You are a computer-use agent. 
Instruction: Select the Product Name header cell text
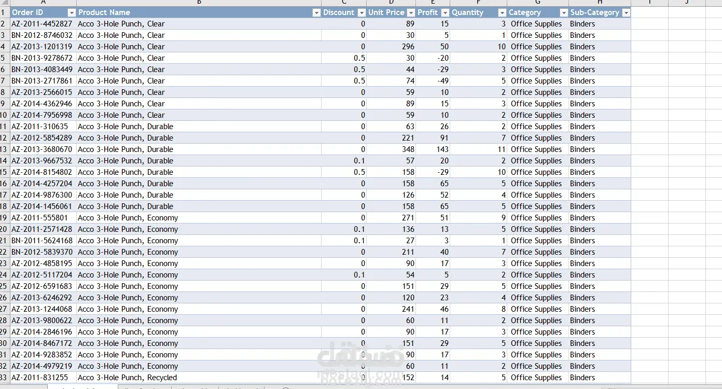click(104, 12)
